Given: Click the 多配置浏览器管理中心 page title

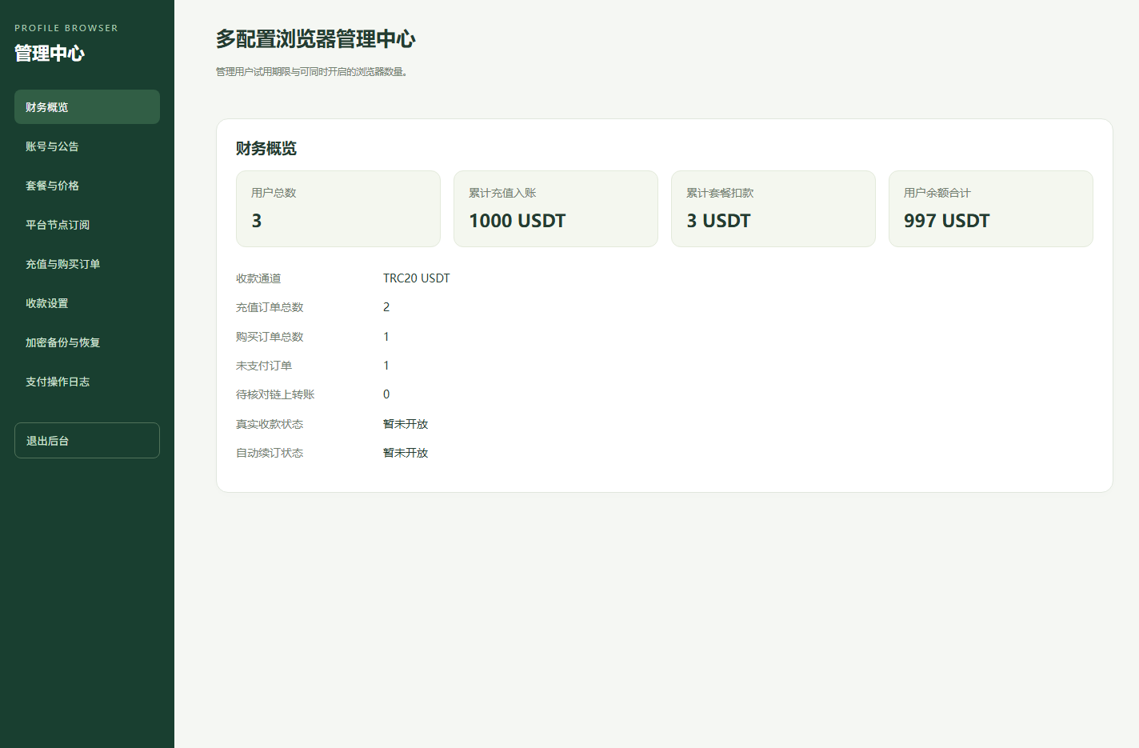Looking at the screenshot, I should click(x=316, y=39).
